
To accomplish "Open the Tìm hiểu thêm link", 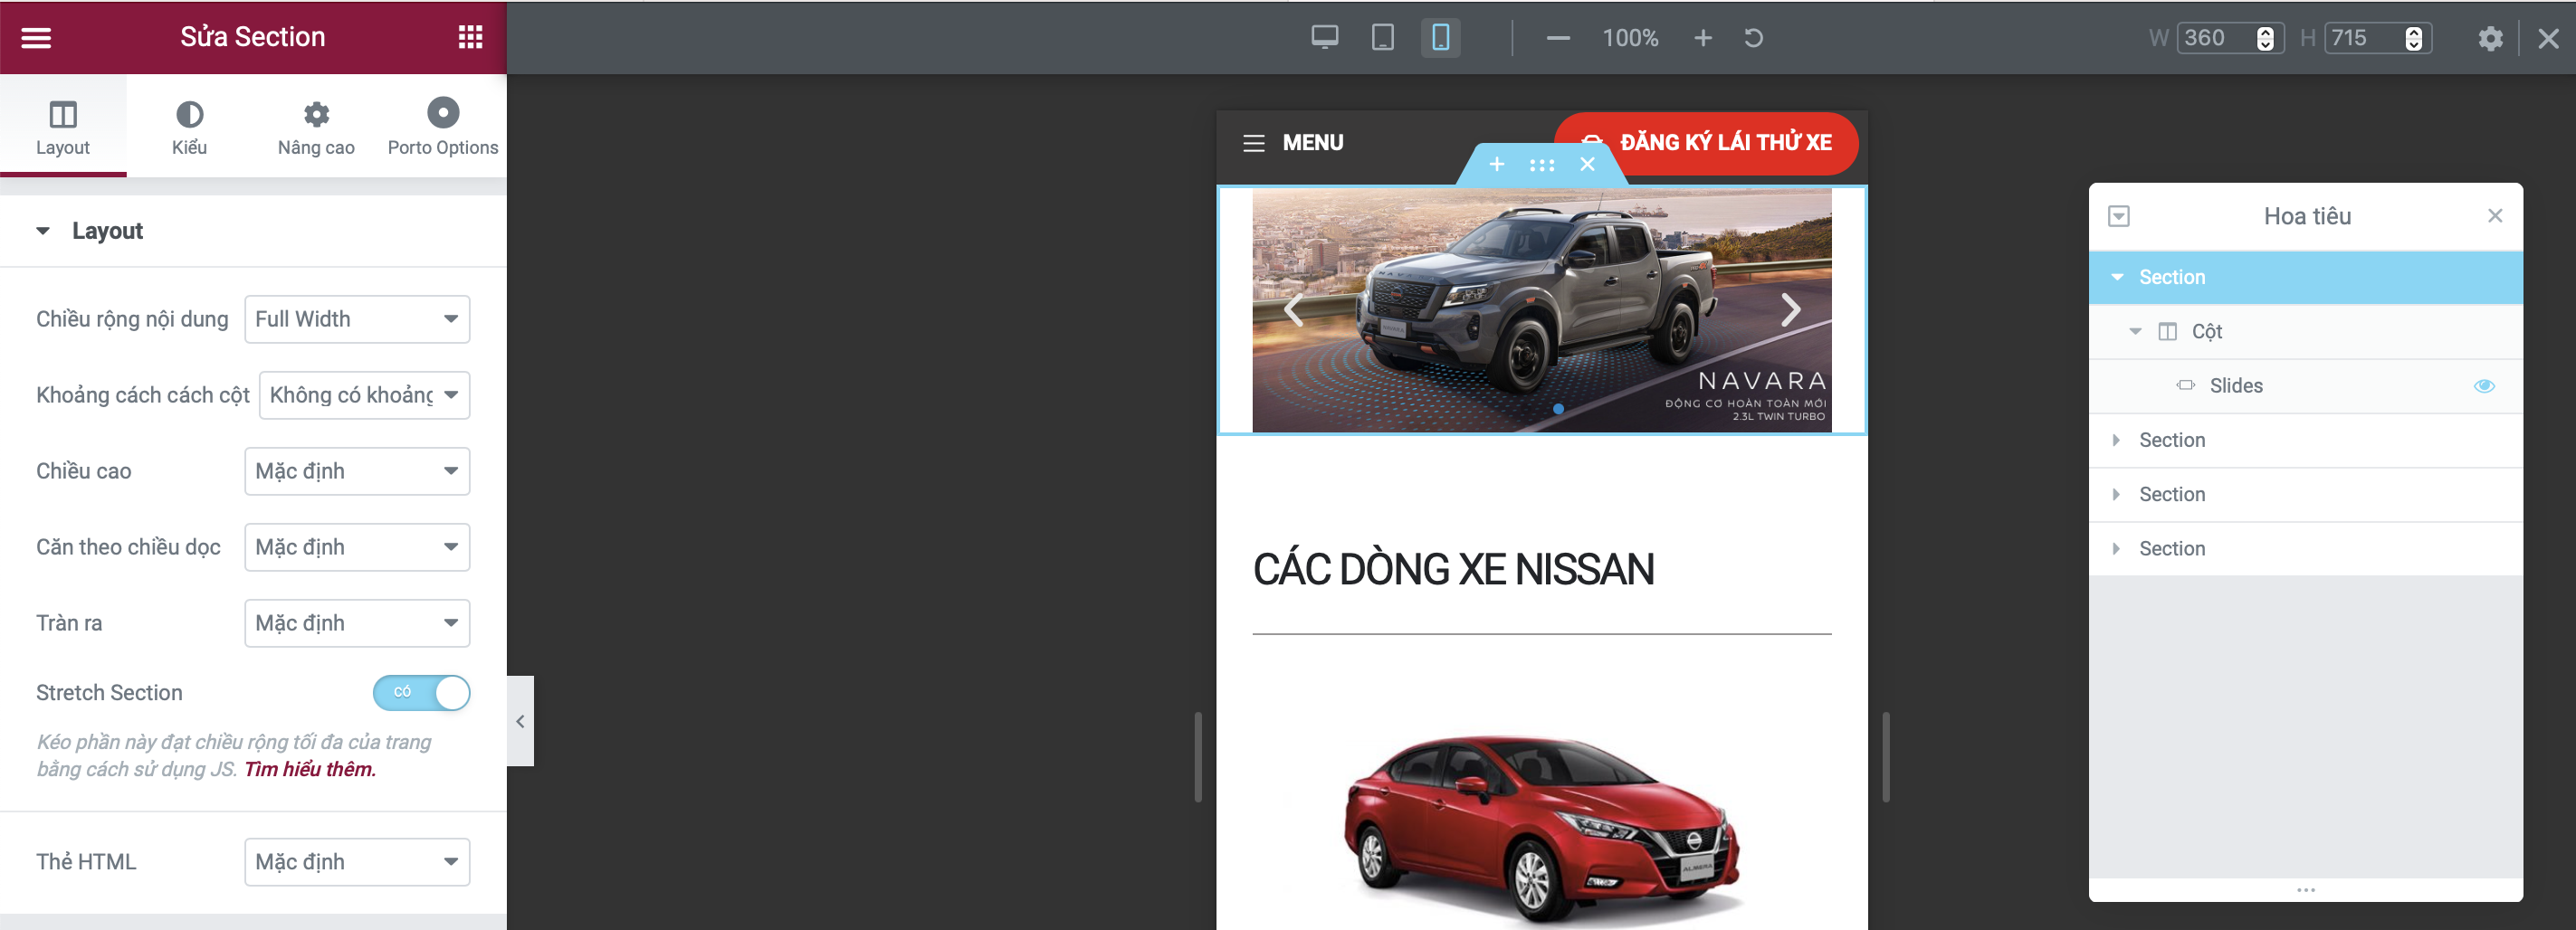I will pyautogui.click(x=310, y=769).
